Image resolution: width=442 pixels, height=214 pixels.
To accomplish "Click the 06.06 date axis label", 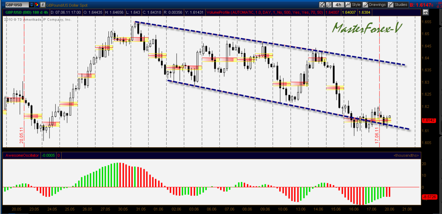I will 212,209.
